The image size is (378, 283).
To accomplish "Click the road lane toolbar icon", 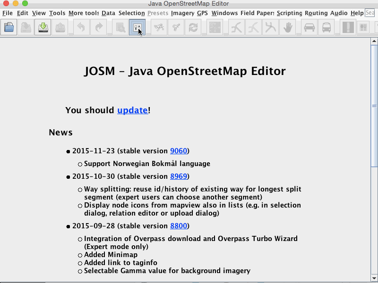I will coord(348,27).
